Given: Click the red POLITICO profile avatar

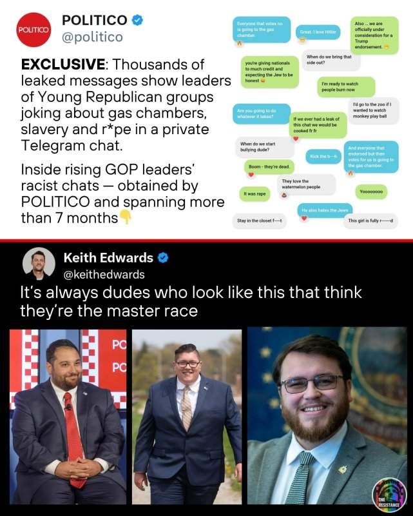Looking at the screenshot, I should [x=34, y=30].
